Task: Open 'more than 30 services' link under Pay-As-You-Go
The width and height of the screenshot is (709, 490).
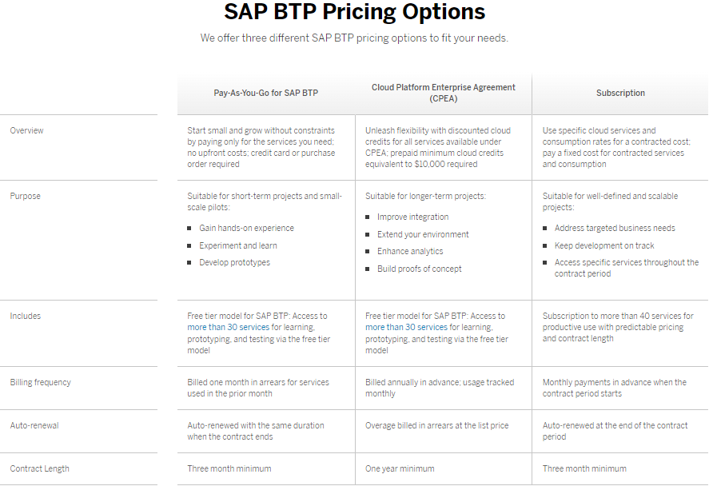Action: tap(227, 328)
